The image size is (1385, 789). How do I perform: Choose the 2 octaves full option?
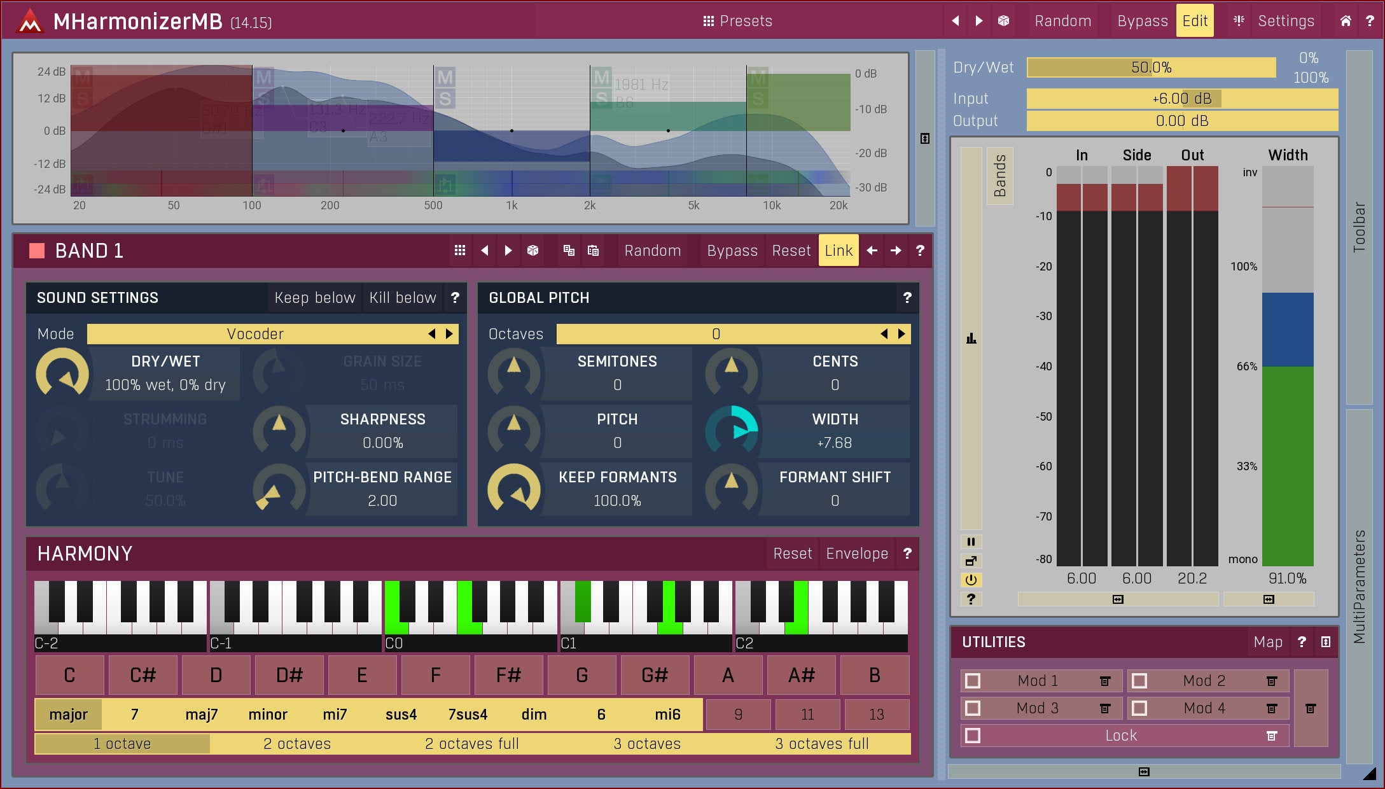coord(472,744)
